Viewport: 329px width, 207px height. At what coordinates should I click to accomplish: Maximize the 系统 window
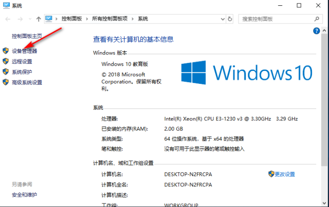tap(299, 5)
